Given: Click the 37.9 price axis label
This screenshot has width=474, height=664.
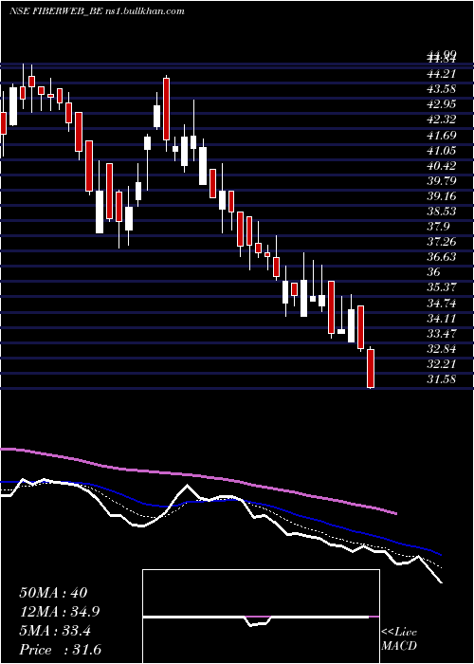Looking at the screenshot, I should point(438,227).
